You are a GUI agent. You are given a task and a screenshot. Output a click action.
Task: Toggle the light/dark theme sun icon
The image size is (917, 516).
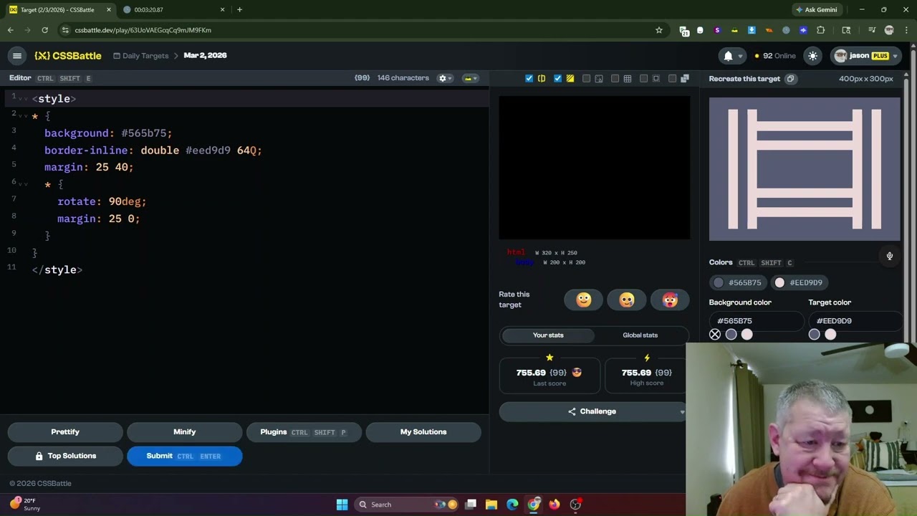pos(812,55)
